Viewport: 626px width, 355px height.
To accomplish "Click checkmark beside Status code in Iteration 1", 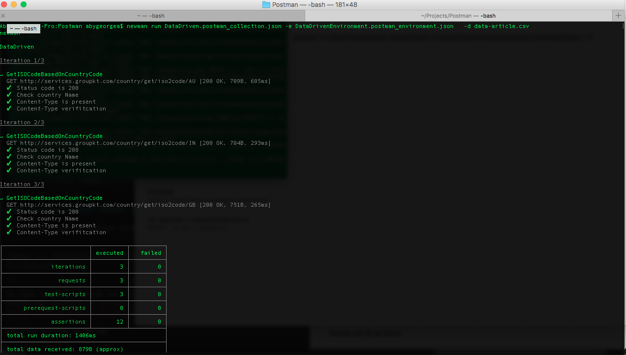I will (9, 88).
